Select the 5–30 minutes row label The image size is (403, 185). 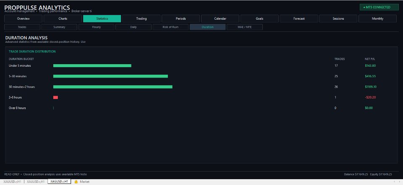(18, 76)
